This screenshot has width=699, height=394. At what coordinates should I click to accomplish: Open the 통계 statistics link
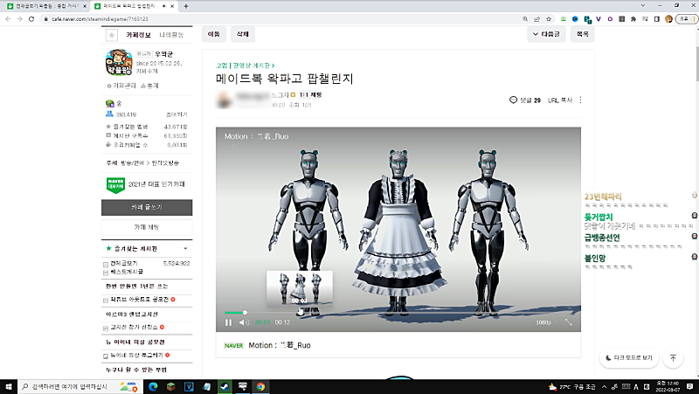tap(149, 86)
